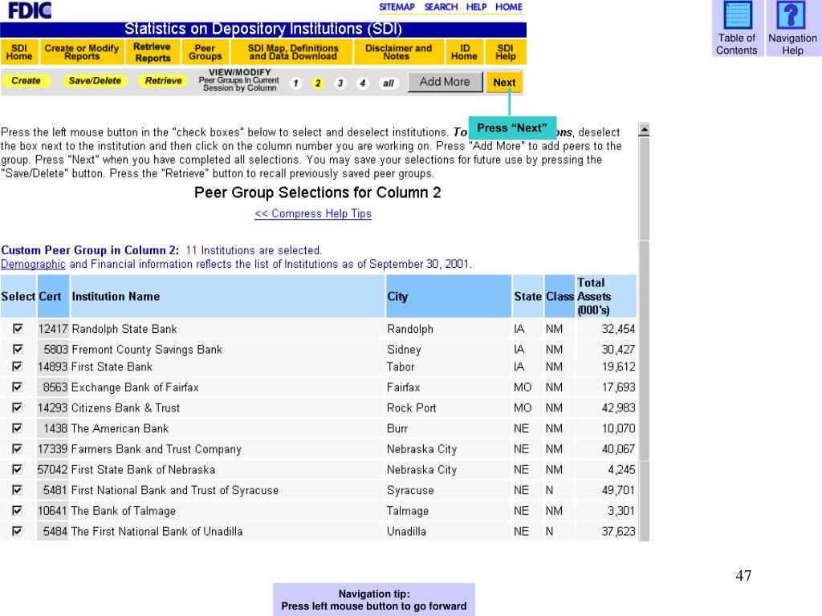Click the SITEMAP link
The image size is (822, 616).
397,6
